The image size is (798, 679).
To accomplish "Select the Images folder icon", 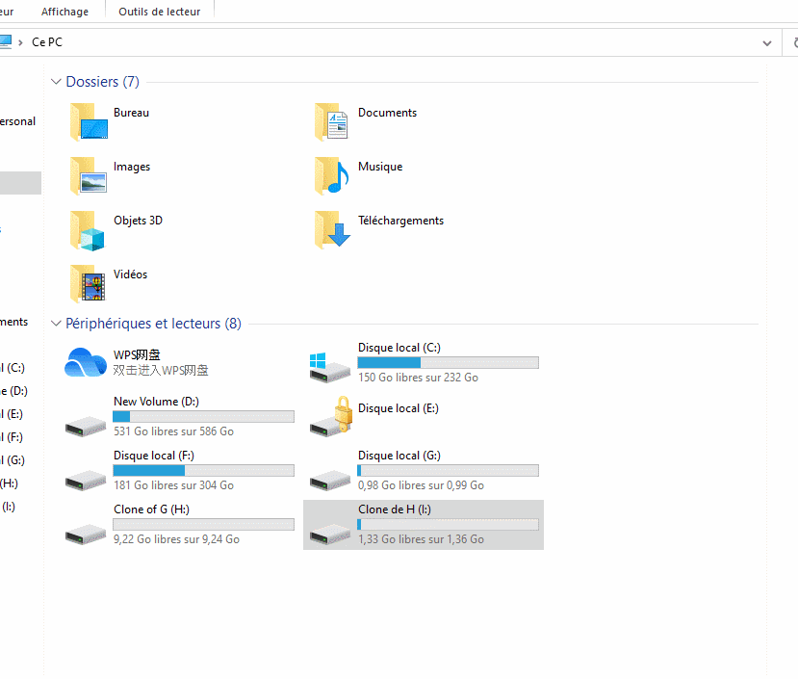I will 89,176.
